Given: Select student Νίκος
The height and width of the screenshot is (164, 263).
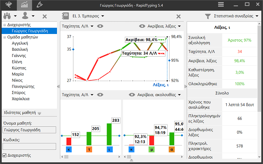Looking at the screenshot, I should (17, 80).
